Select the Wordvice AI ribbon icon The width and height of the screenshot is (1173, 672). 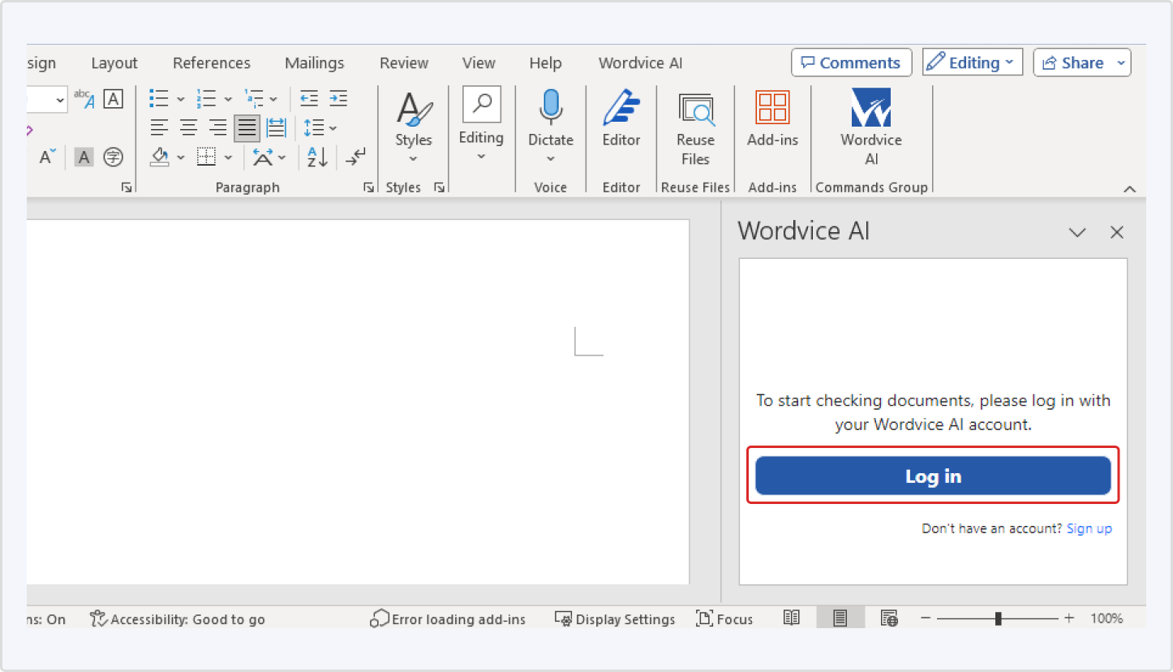(870, 122)
